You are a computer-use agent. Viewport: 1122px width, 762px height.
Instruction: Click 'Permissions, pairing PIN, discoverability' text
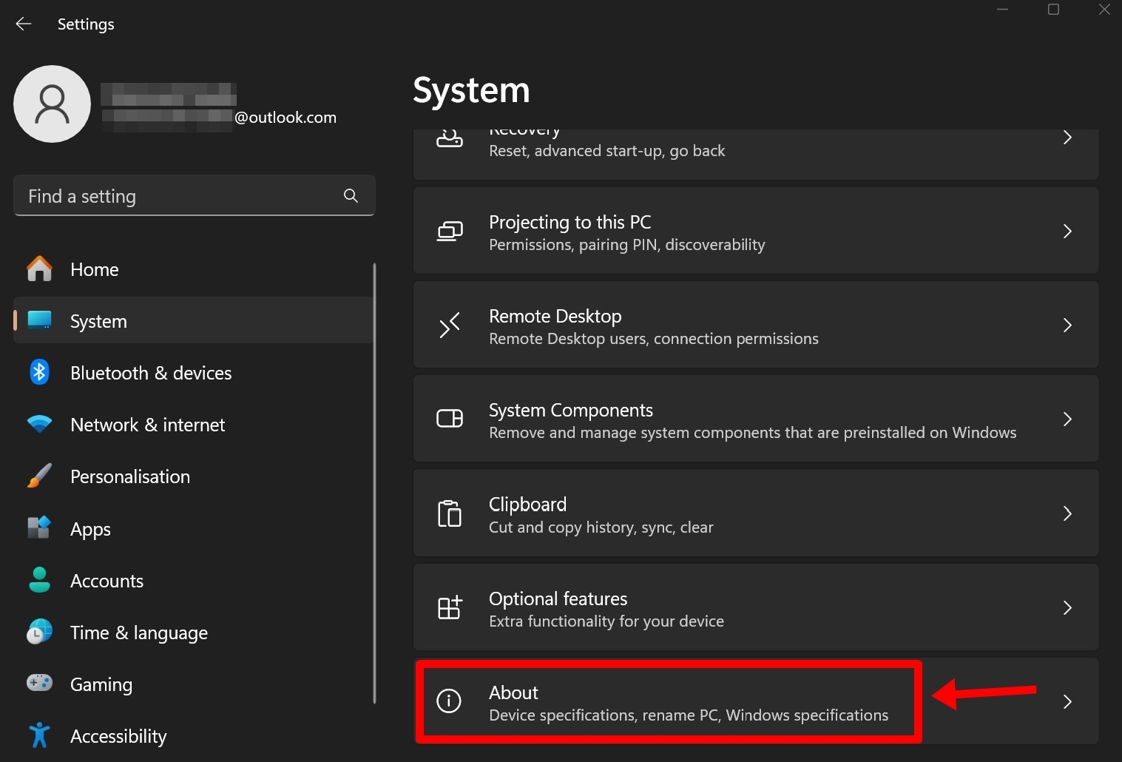coord(627,245)
